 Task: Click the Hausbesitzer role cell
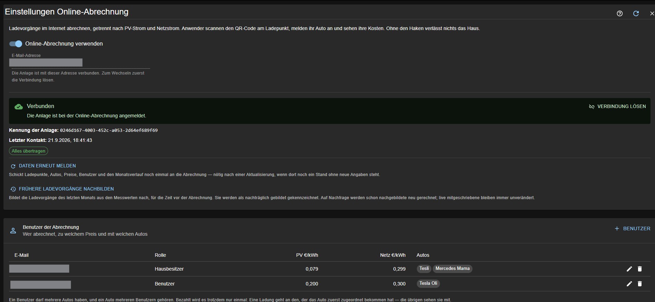tap(169, 269)
